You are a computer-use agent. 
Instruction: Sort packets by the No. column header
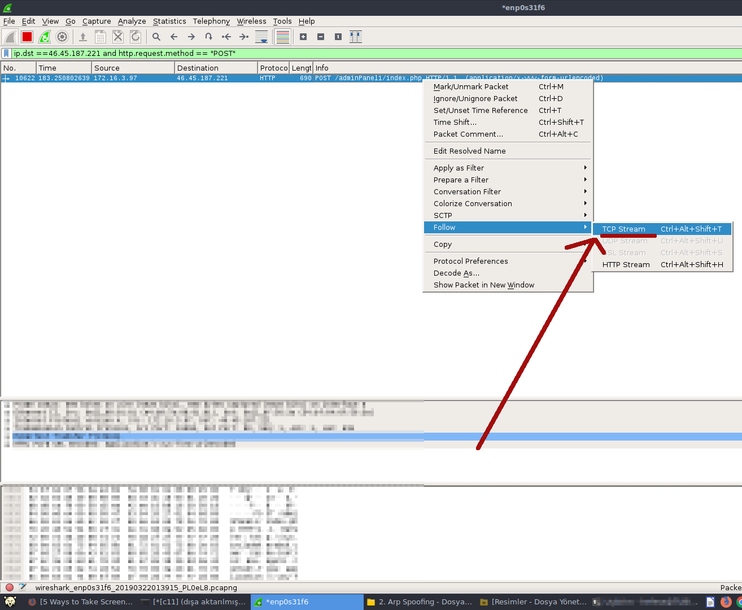pos(18,68)
